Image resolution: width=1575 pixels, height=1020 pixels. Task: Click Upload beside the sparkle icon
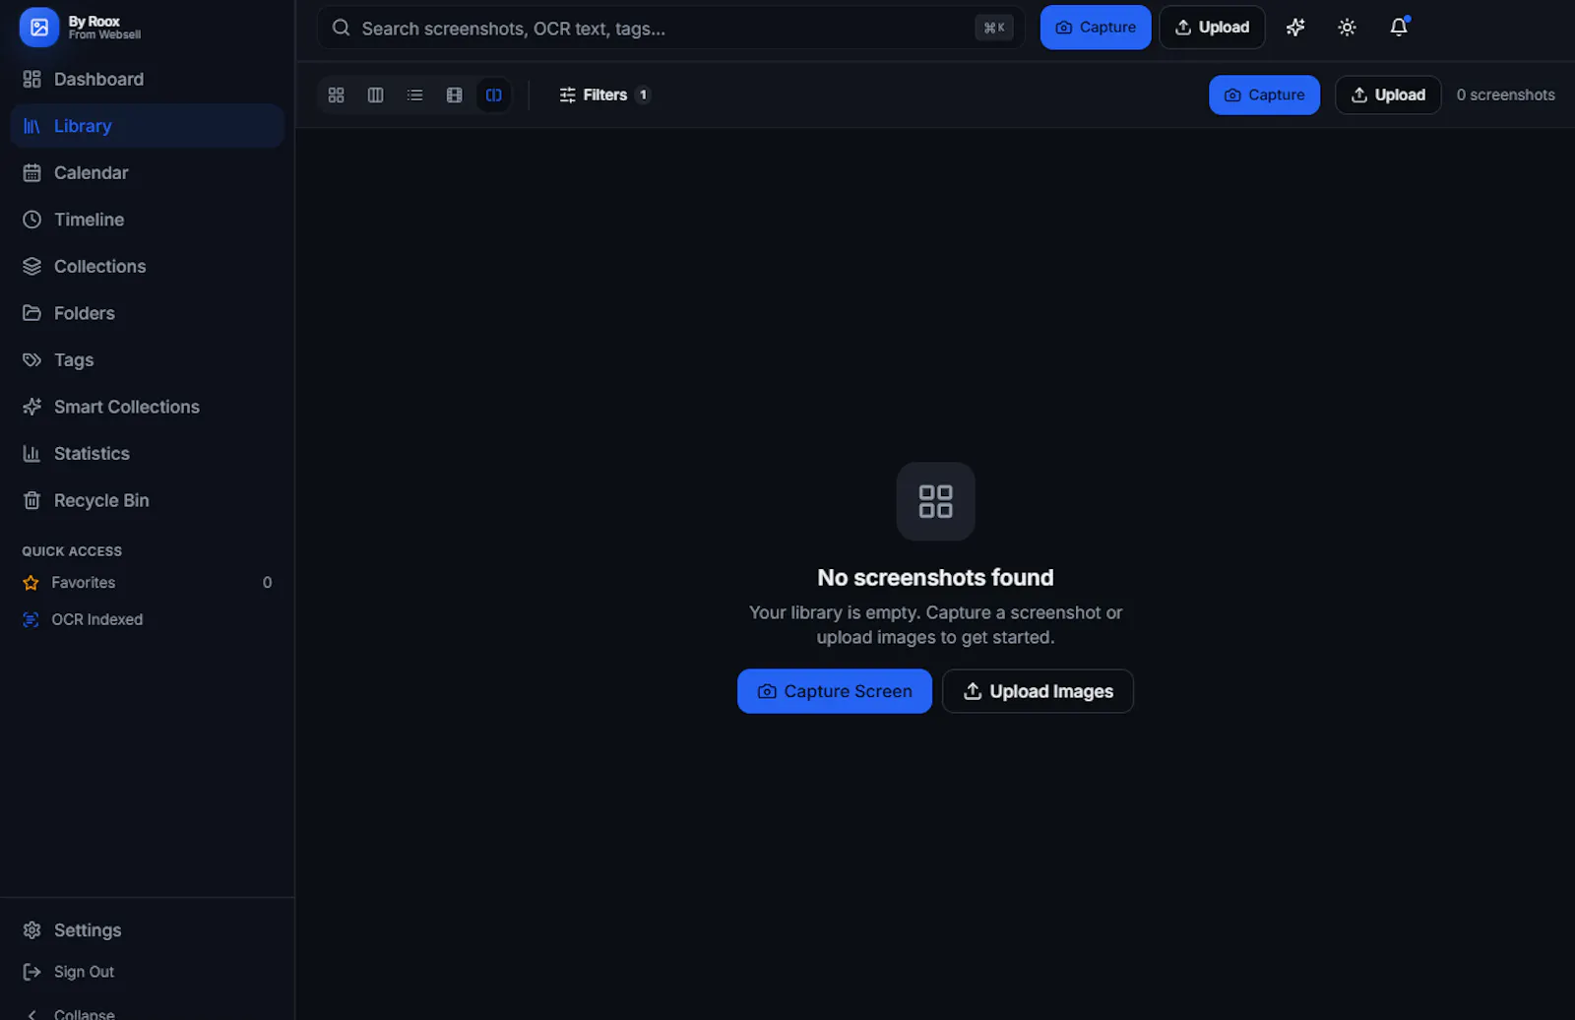click(1212, 28)
